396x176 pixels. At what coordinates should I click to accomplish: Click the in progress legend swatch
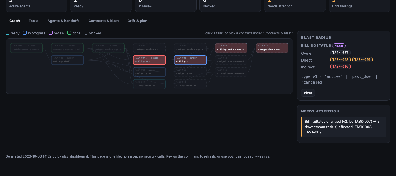(25, 33)
